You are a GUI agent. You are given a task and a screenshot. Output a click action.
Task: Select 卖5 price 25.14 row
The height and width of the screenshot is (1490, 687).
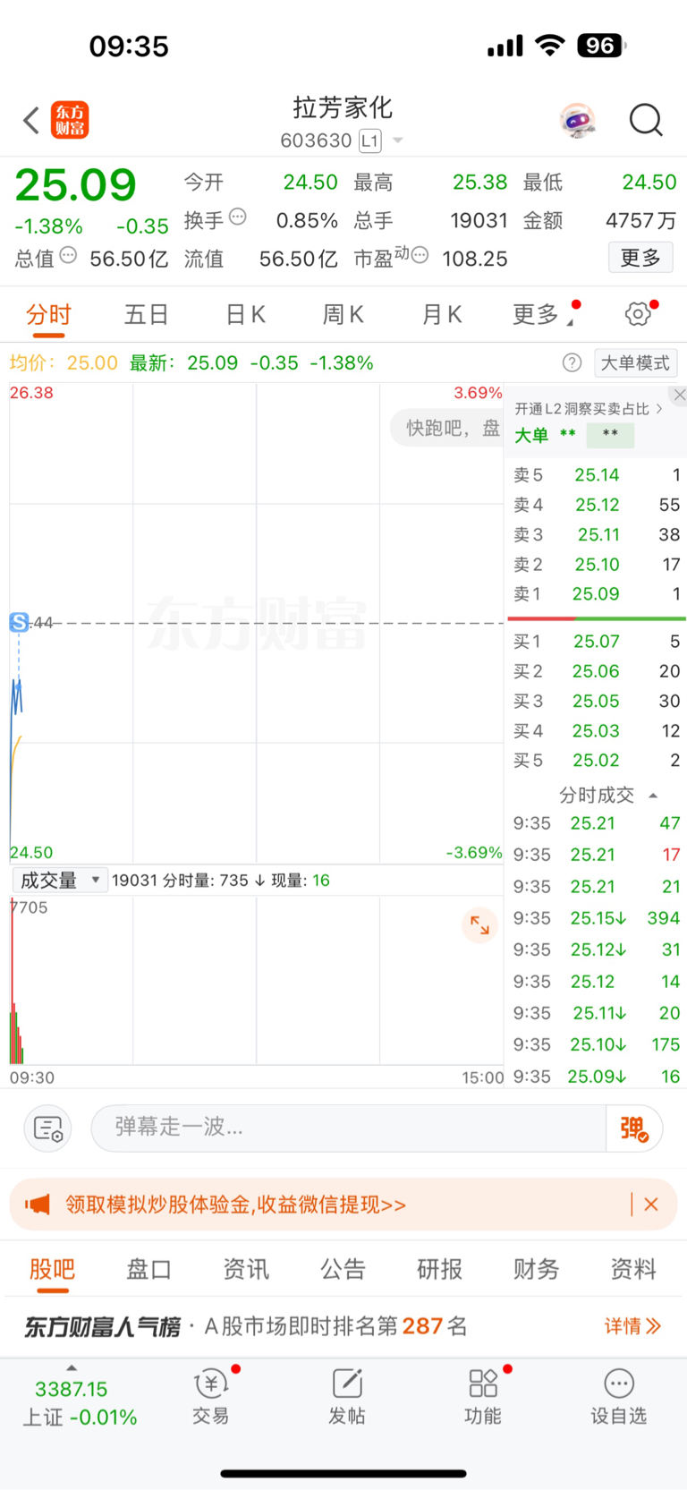[x=597, y=475]
